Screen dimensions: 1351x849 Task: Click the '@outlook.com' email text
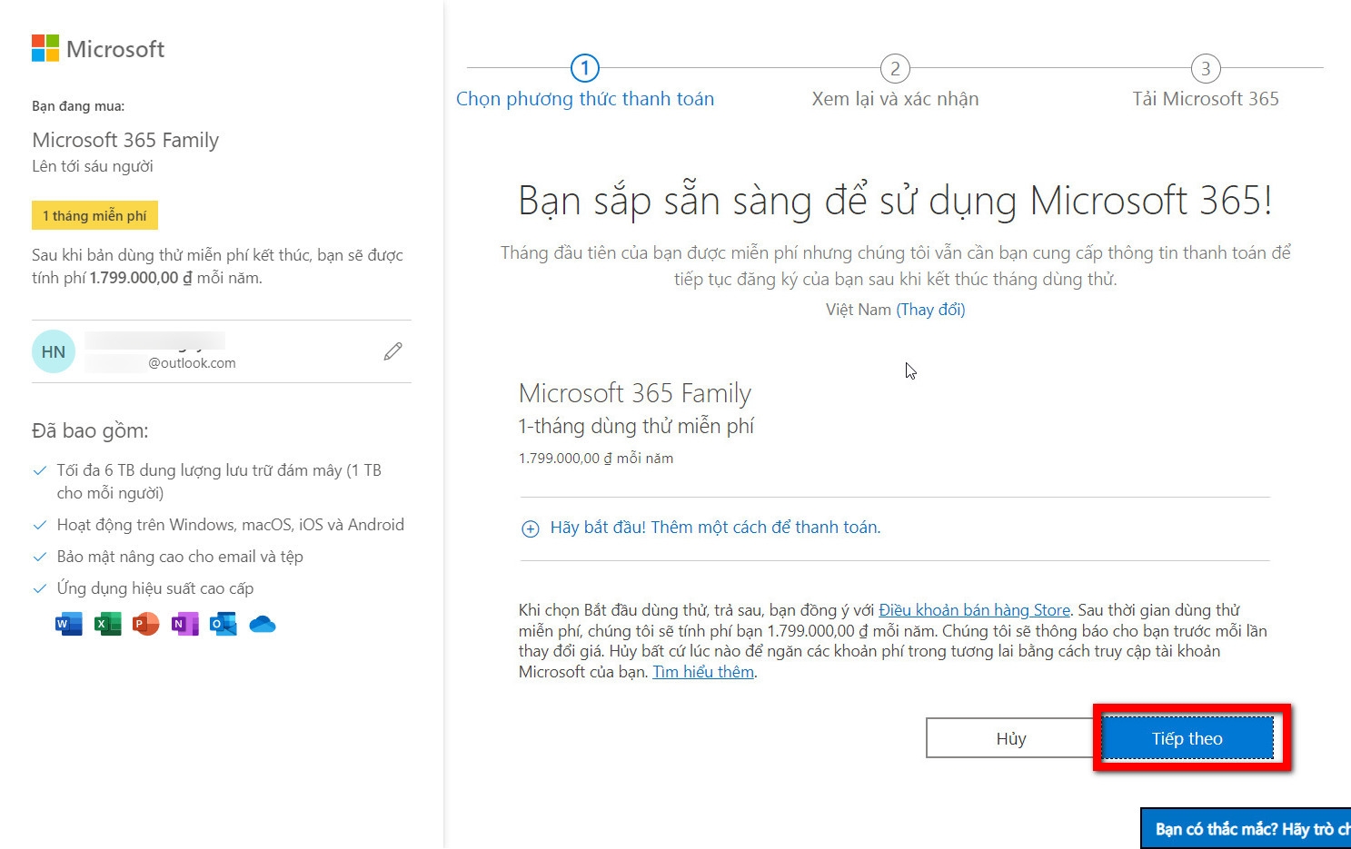[192, 363]
